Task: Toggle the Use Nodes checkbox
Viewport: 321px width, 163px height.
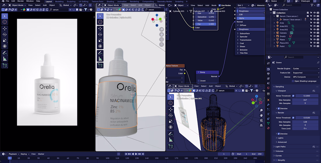Action: click(x=219, y=5)
